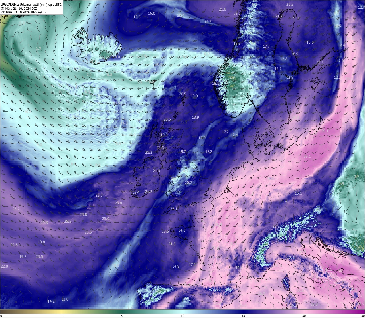
Task: Click the 22.1 value label
Action: [x=174, y=209]
